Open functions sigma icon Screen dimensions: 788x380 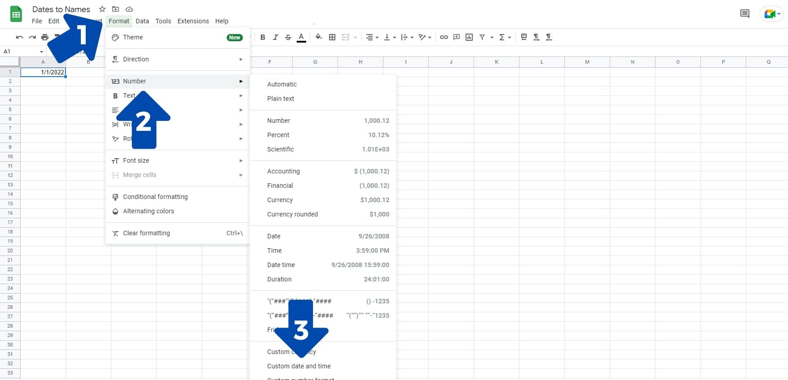coord(502,37)
